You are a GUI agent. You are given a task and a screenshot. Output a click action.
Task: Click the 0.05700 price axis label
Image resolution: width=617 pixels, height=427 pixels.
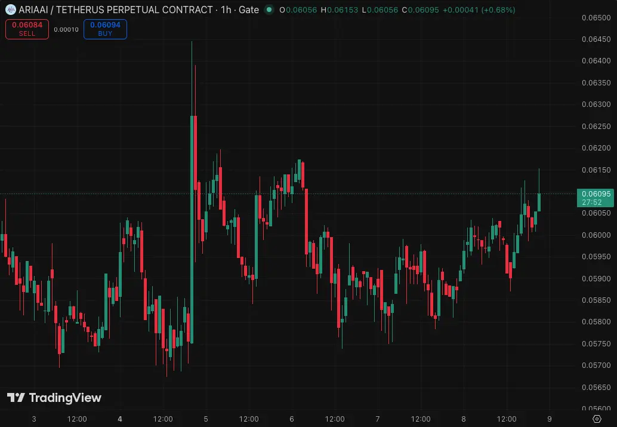tap(596, 365)
